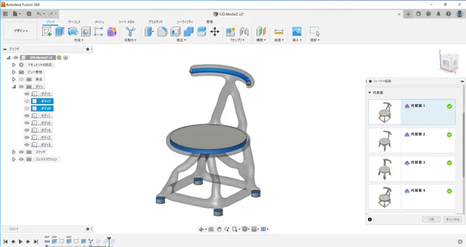Collapse the 代替案 section triangle

(369, 92)
